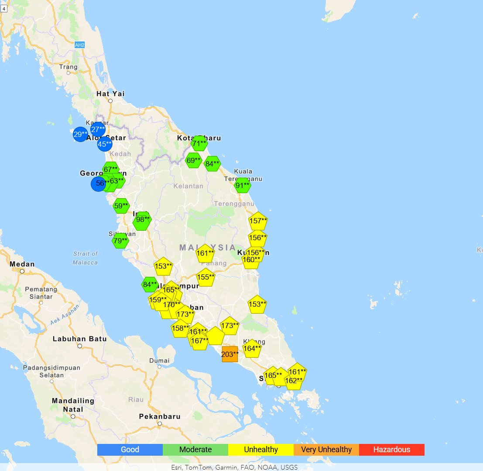
Task: Click the yellow 161** marker in Pahang
Action: (205, 253)
